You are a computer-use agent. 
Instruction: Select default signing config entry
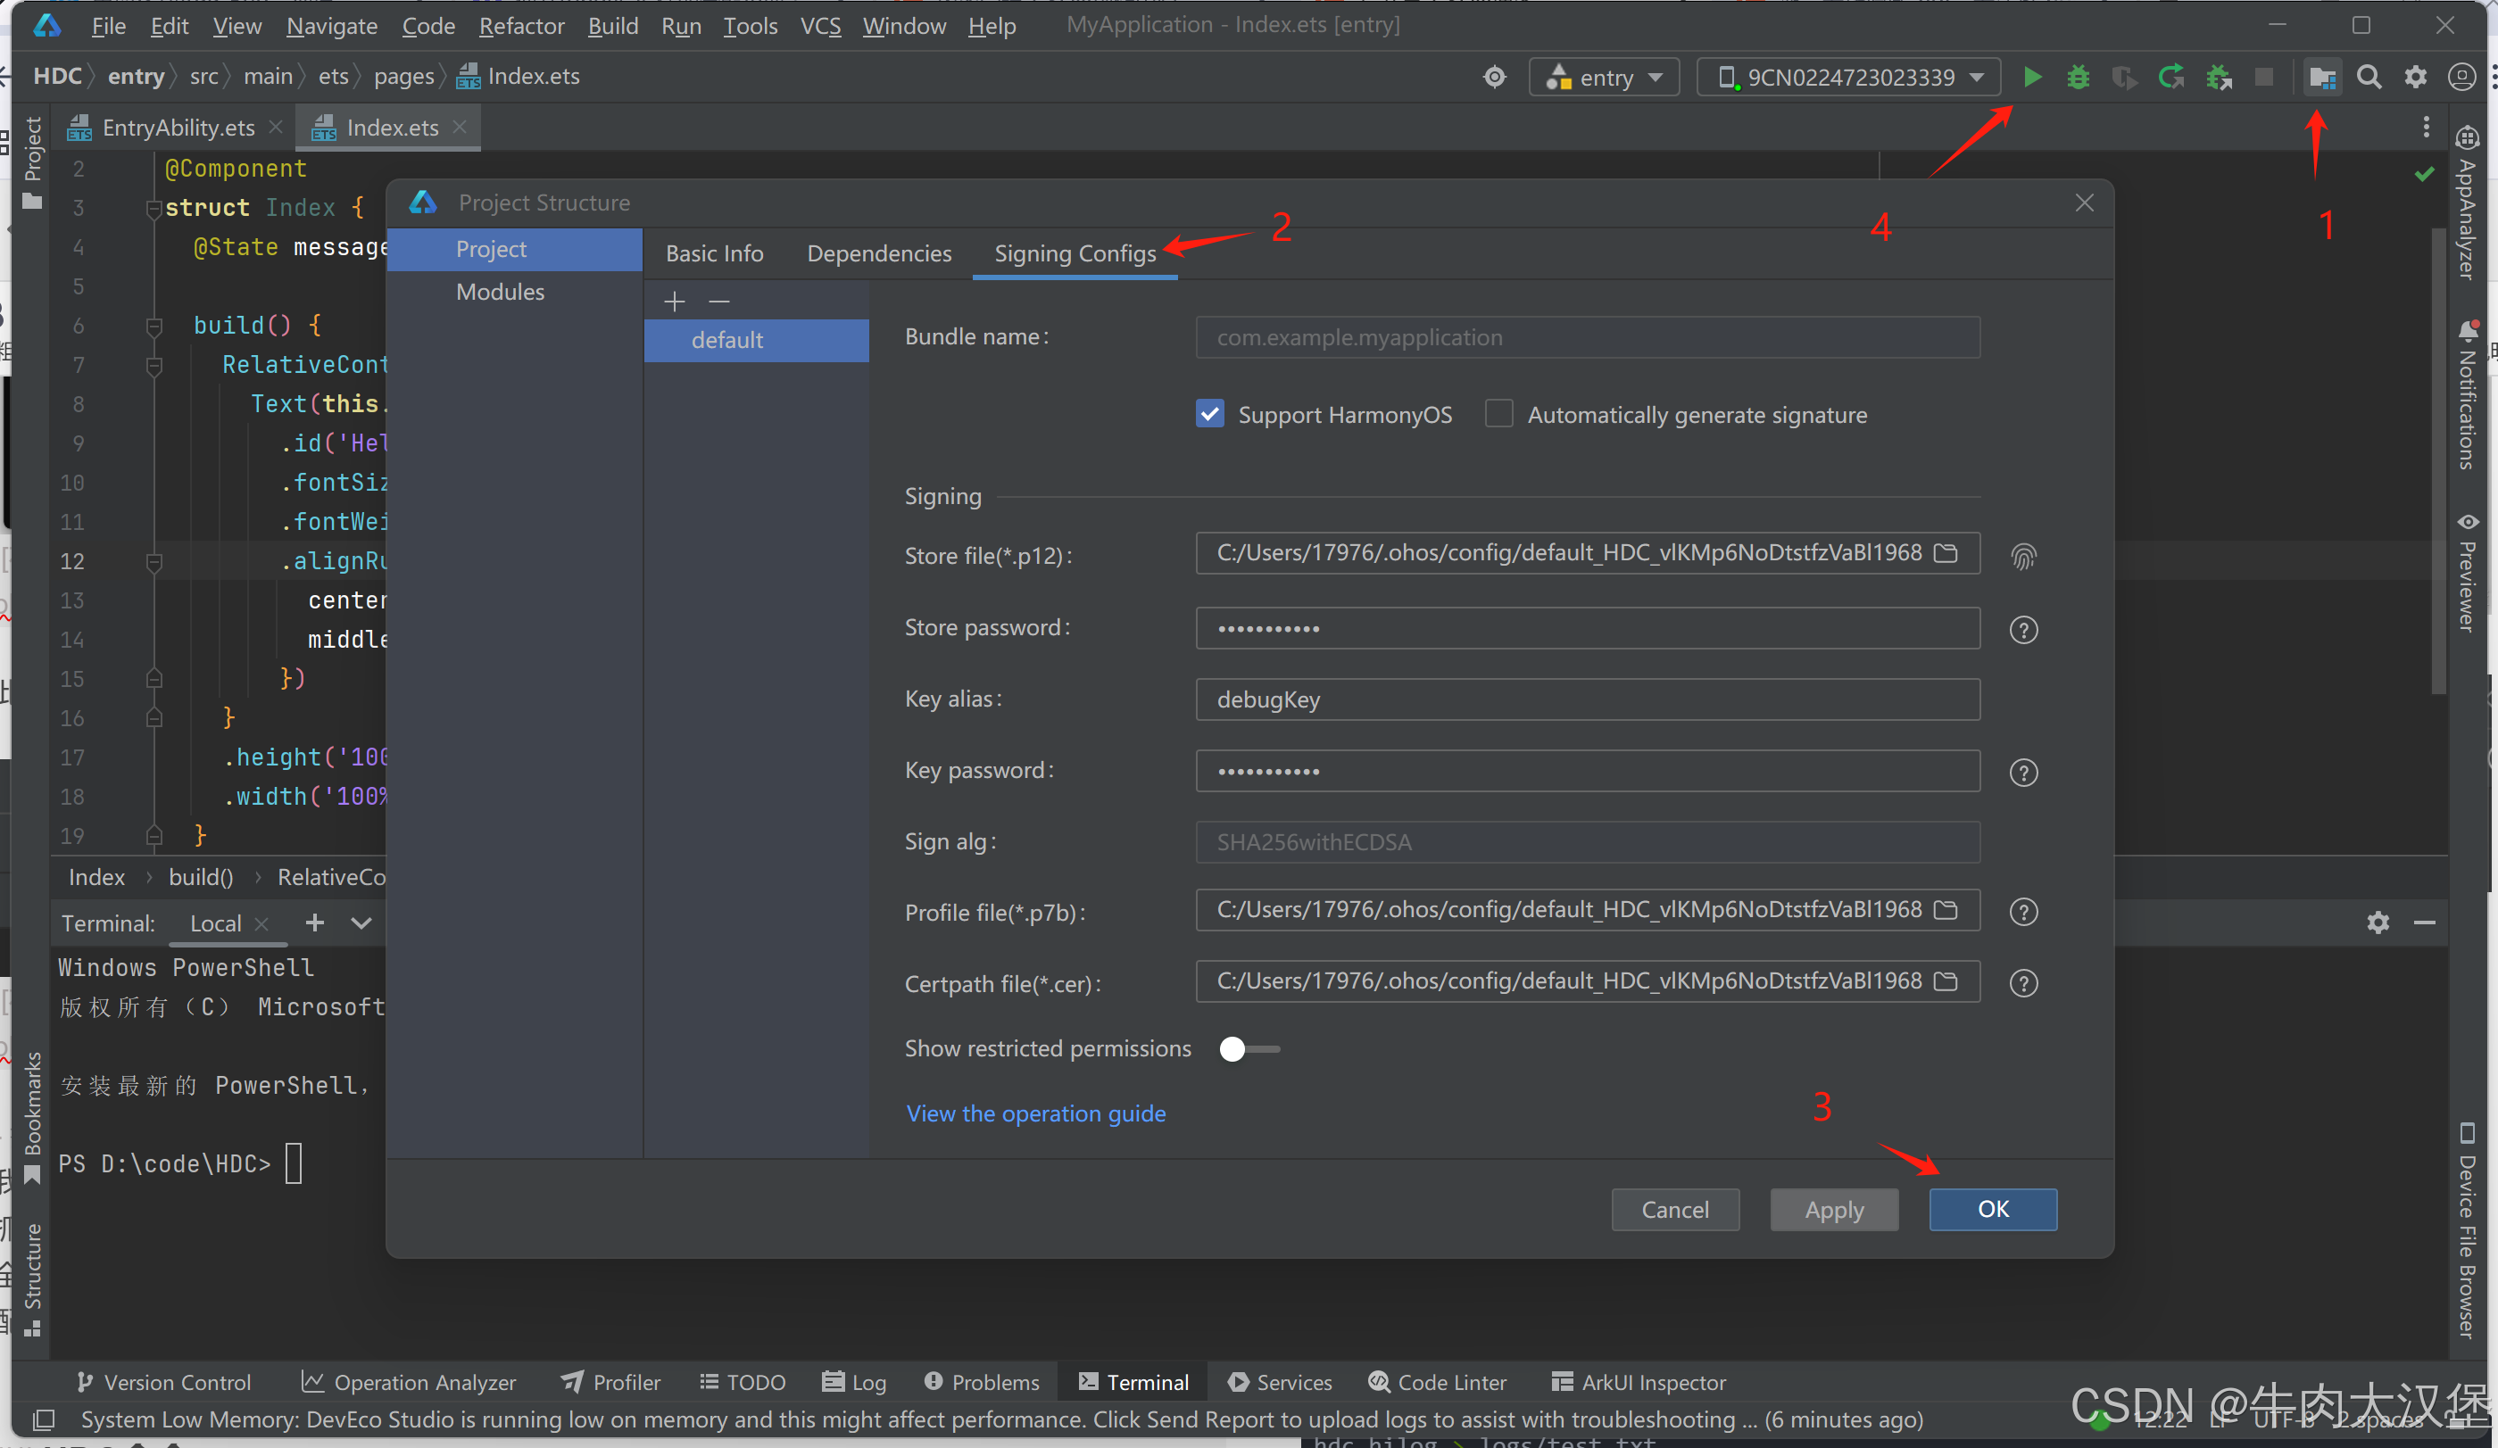(756, 340)
